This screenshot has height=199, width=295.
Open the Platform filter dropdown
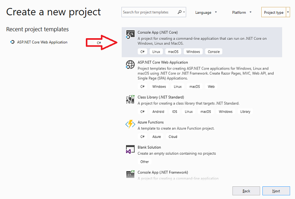[242, 12]
